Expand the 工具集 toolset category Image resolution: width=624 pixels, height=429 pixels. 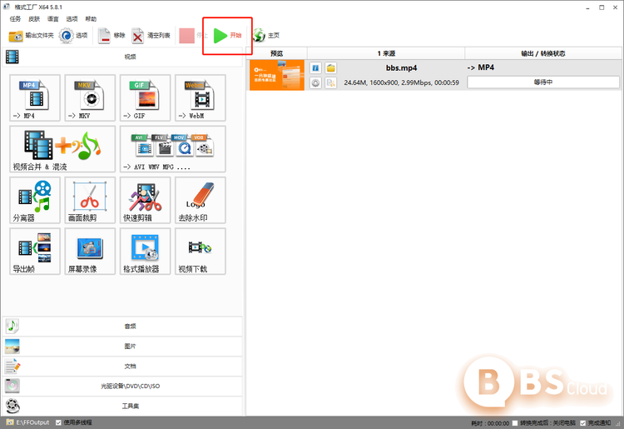pos(122,406)
